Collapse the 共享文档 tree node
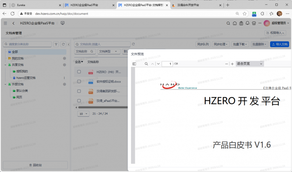Viewport: 292px width, 172px height. 5,65
